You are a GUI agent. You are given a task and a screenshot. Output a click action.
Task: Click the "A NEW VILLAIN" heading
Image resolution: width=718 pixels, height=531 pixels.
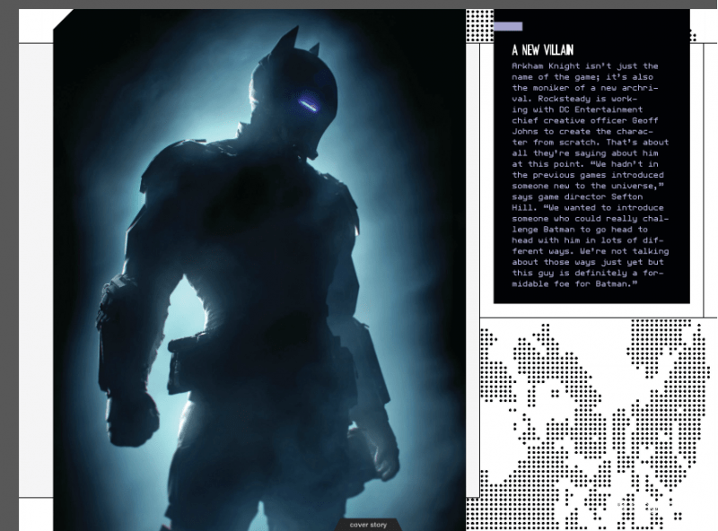[x=542, y=50]
